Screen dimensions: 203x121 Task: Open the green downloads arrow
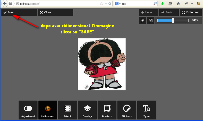point(162,4)
